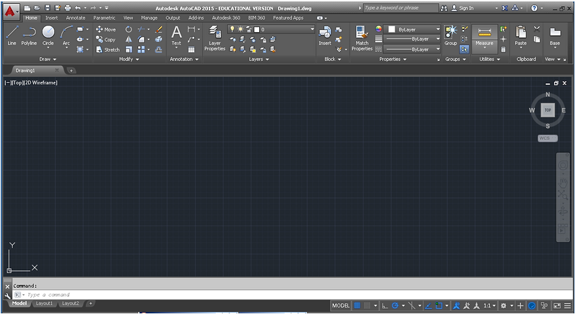Choose the Circle tool
Screen dimensions: 576x314
click(48, 35)
